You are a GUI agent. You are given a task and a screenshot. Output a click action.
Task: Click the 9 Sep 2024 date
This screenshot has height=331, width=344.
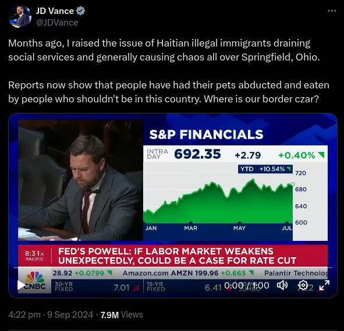tap(70, 315)
